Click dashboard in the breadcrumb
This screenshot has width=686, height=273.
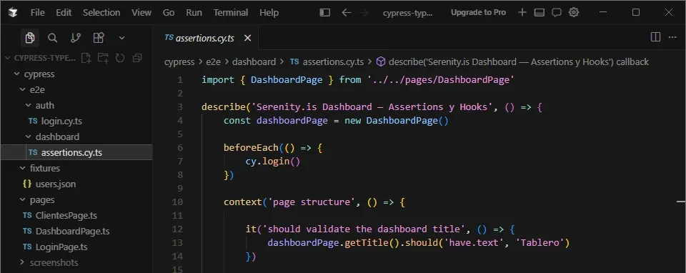point(254,62)
